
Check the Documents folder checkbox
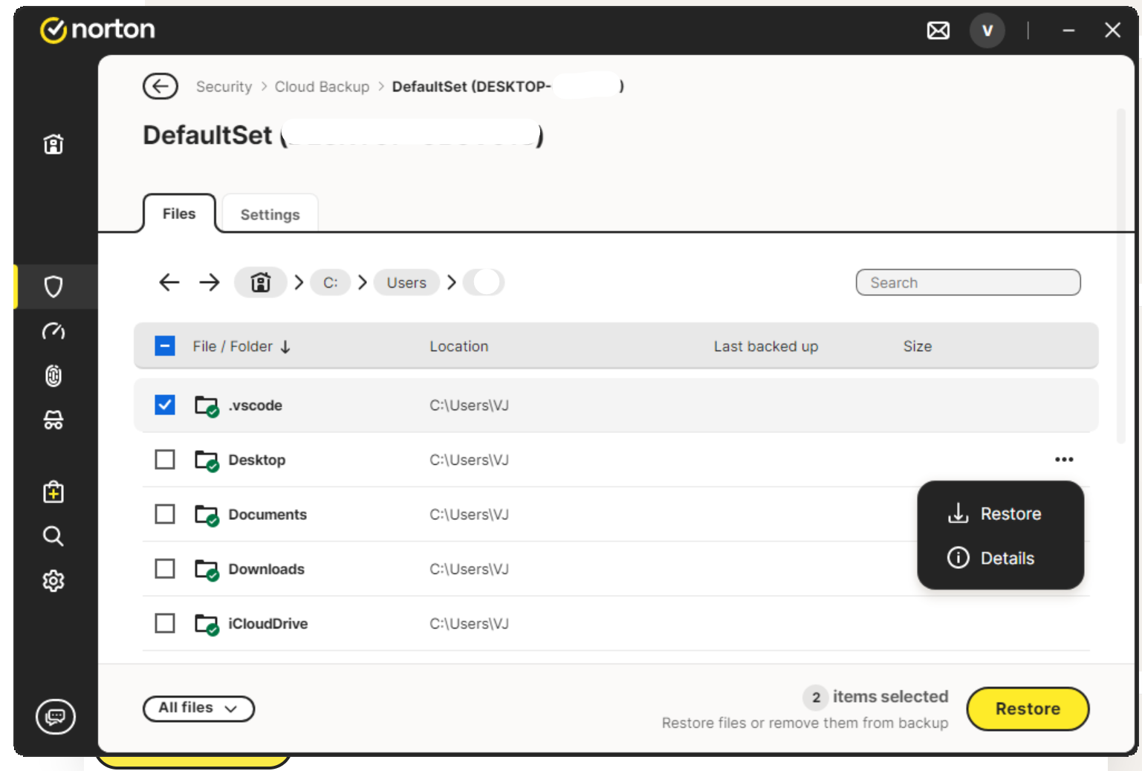(x=165, y=514)
